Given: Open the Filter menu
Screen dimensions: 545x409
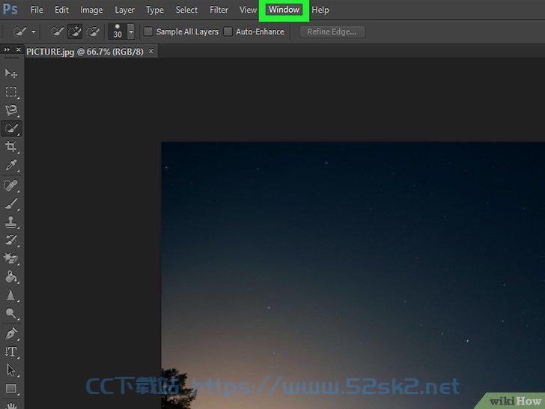Looking at the screenshot, I should [219, 10].
